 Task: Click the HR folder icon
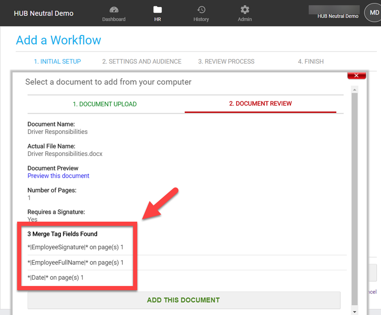[158, 10]
